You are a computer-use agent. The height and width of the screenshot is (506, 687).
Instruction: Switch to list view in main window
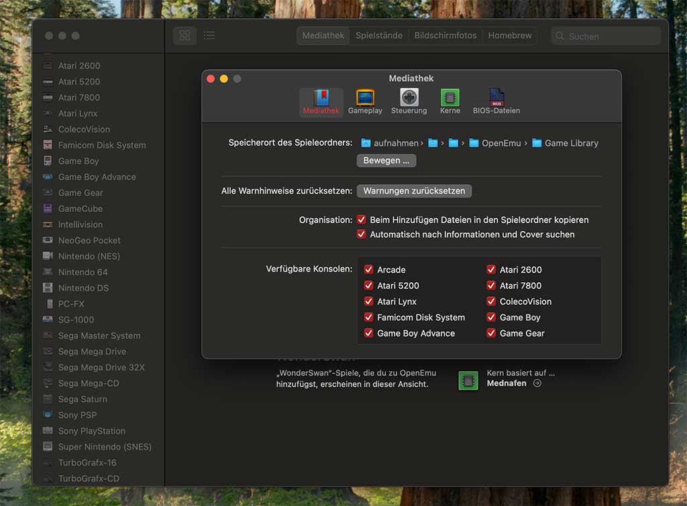pos(209,36)
